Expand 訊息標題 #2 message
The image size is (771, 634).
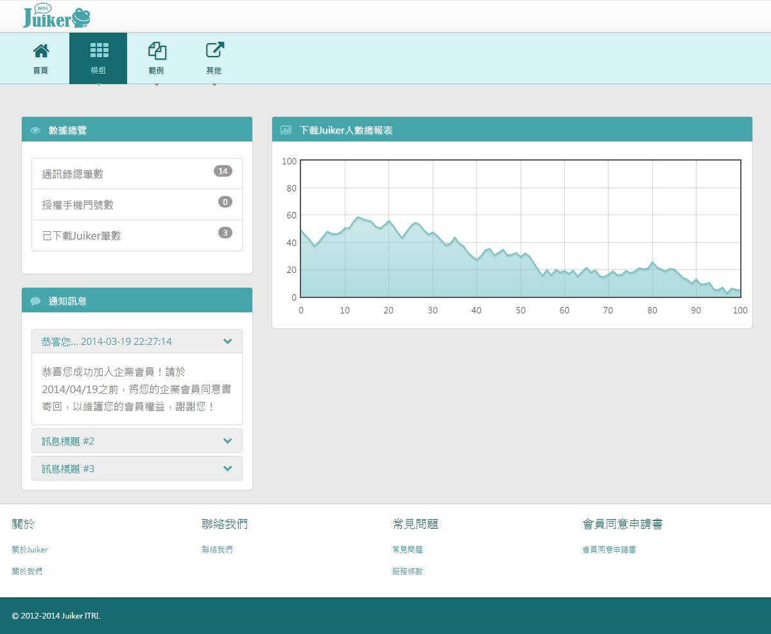pos(227,441)
